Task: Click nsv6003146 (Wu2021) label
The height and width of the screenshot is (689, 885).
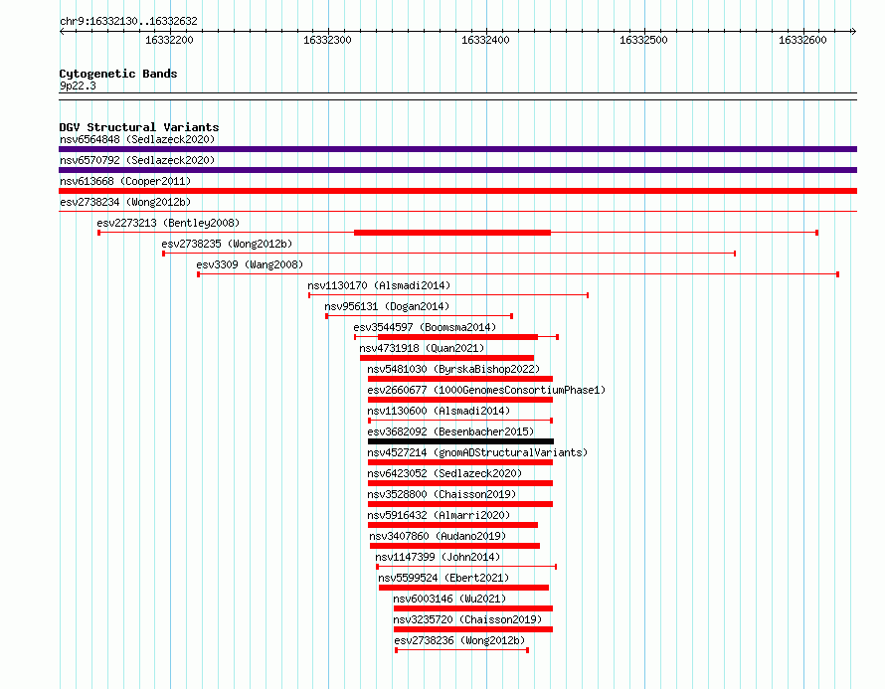Action: [x=449, y=599]
